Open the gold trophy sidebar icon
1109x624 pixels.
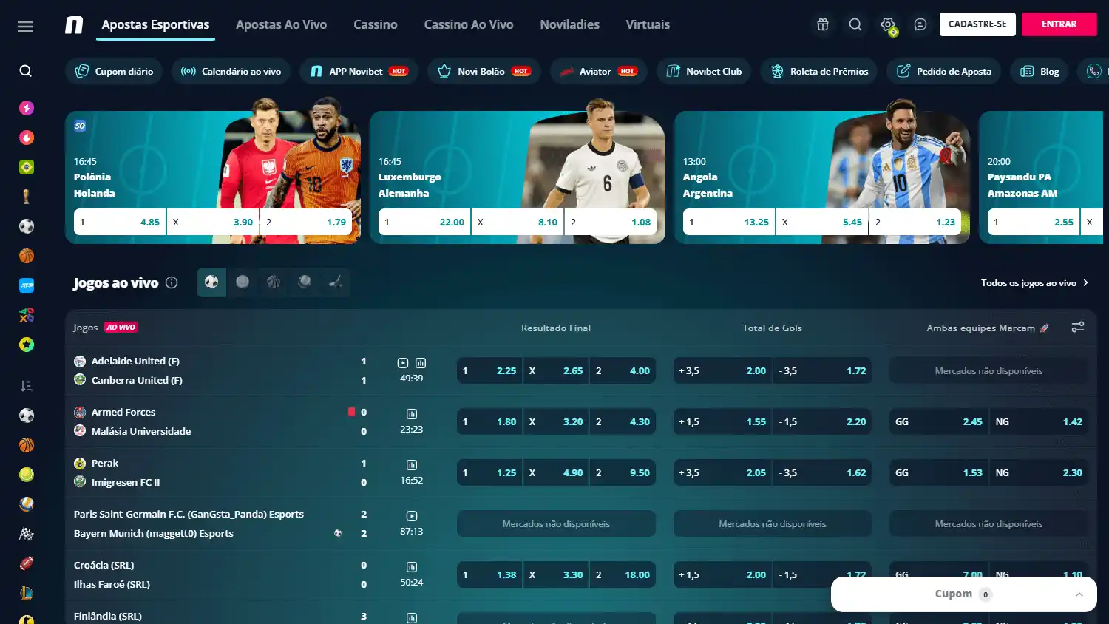point(27,197)
